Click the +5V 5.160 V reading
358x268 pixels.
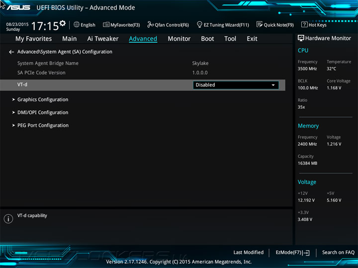pos(334,201)
